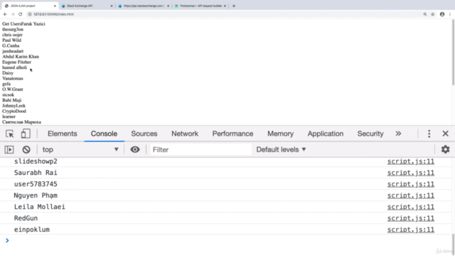Open script.js:11 link for Saurabh Rai
Viewport: 455px width, 256px height.
[x=411, y=173]
